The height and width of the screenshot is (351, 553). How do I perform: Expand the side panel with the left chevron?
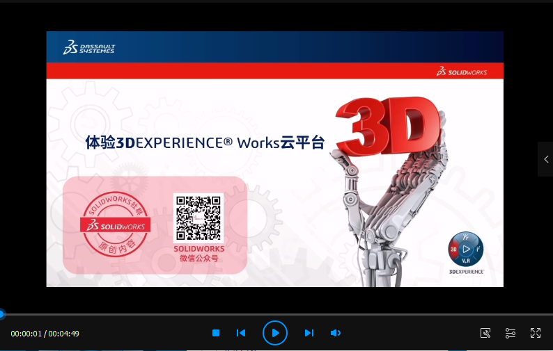(546, 159)
